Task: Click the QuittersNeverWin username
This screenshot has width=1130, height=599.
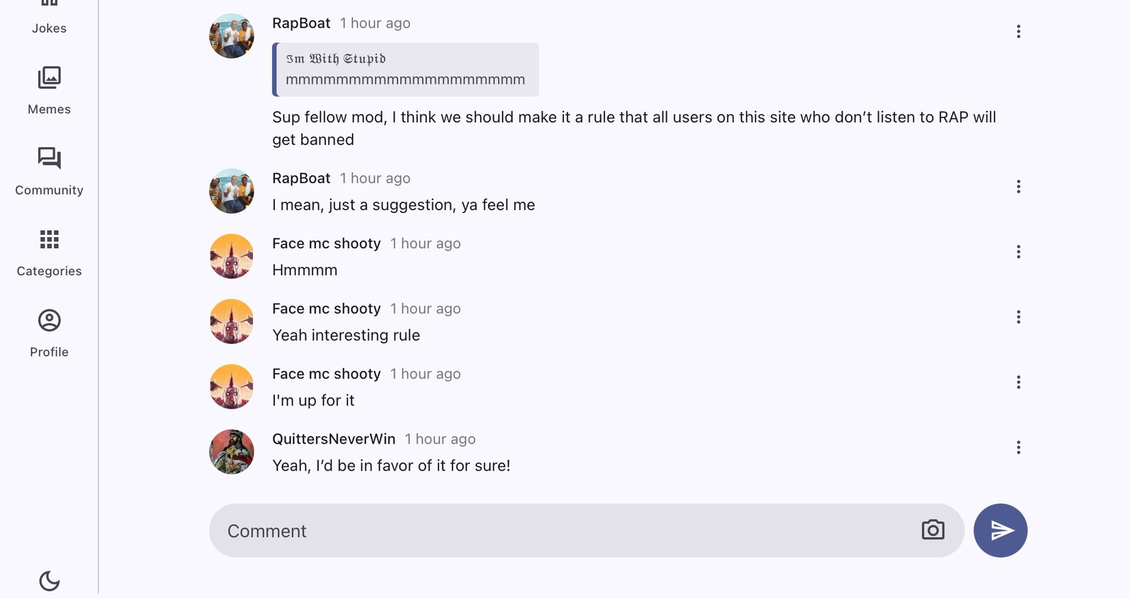Action: coord(334,439)
